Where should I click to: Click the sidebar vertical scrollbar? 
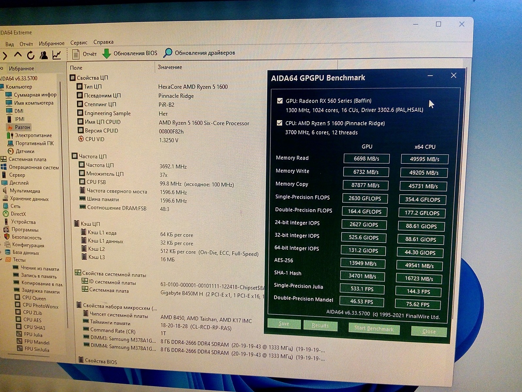pos(61,163)
